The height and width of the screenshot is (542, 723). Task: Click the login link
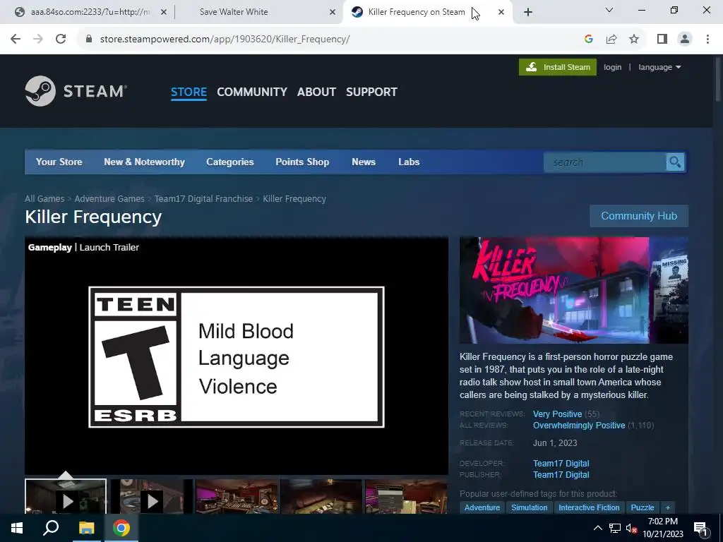tap(612, 67)
